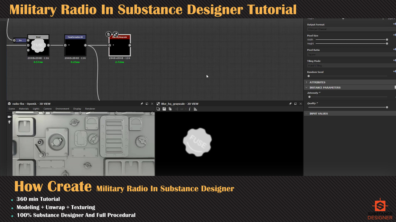
Task: Click the Tiling Mode inheritance icon
Action: pyautogui.click(x=394, y=60)
